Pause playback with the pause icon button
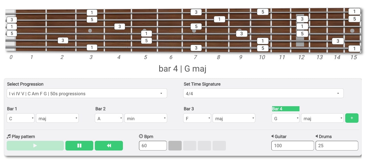Screen dimensions: 369x164 click(x=79, y=145)
